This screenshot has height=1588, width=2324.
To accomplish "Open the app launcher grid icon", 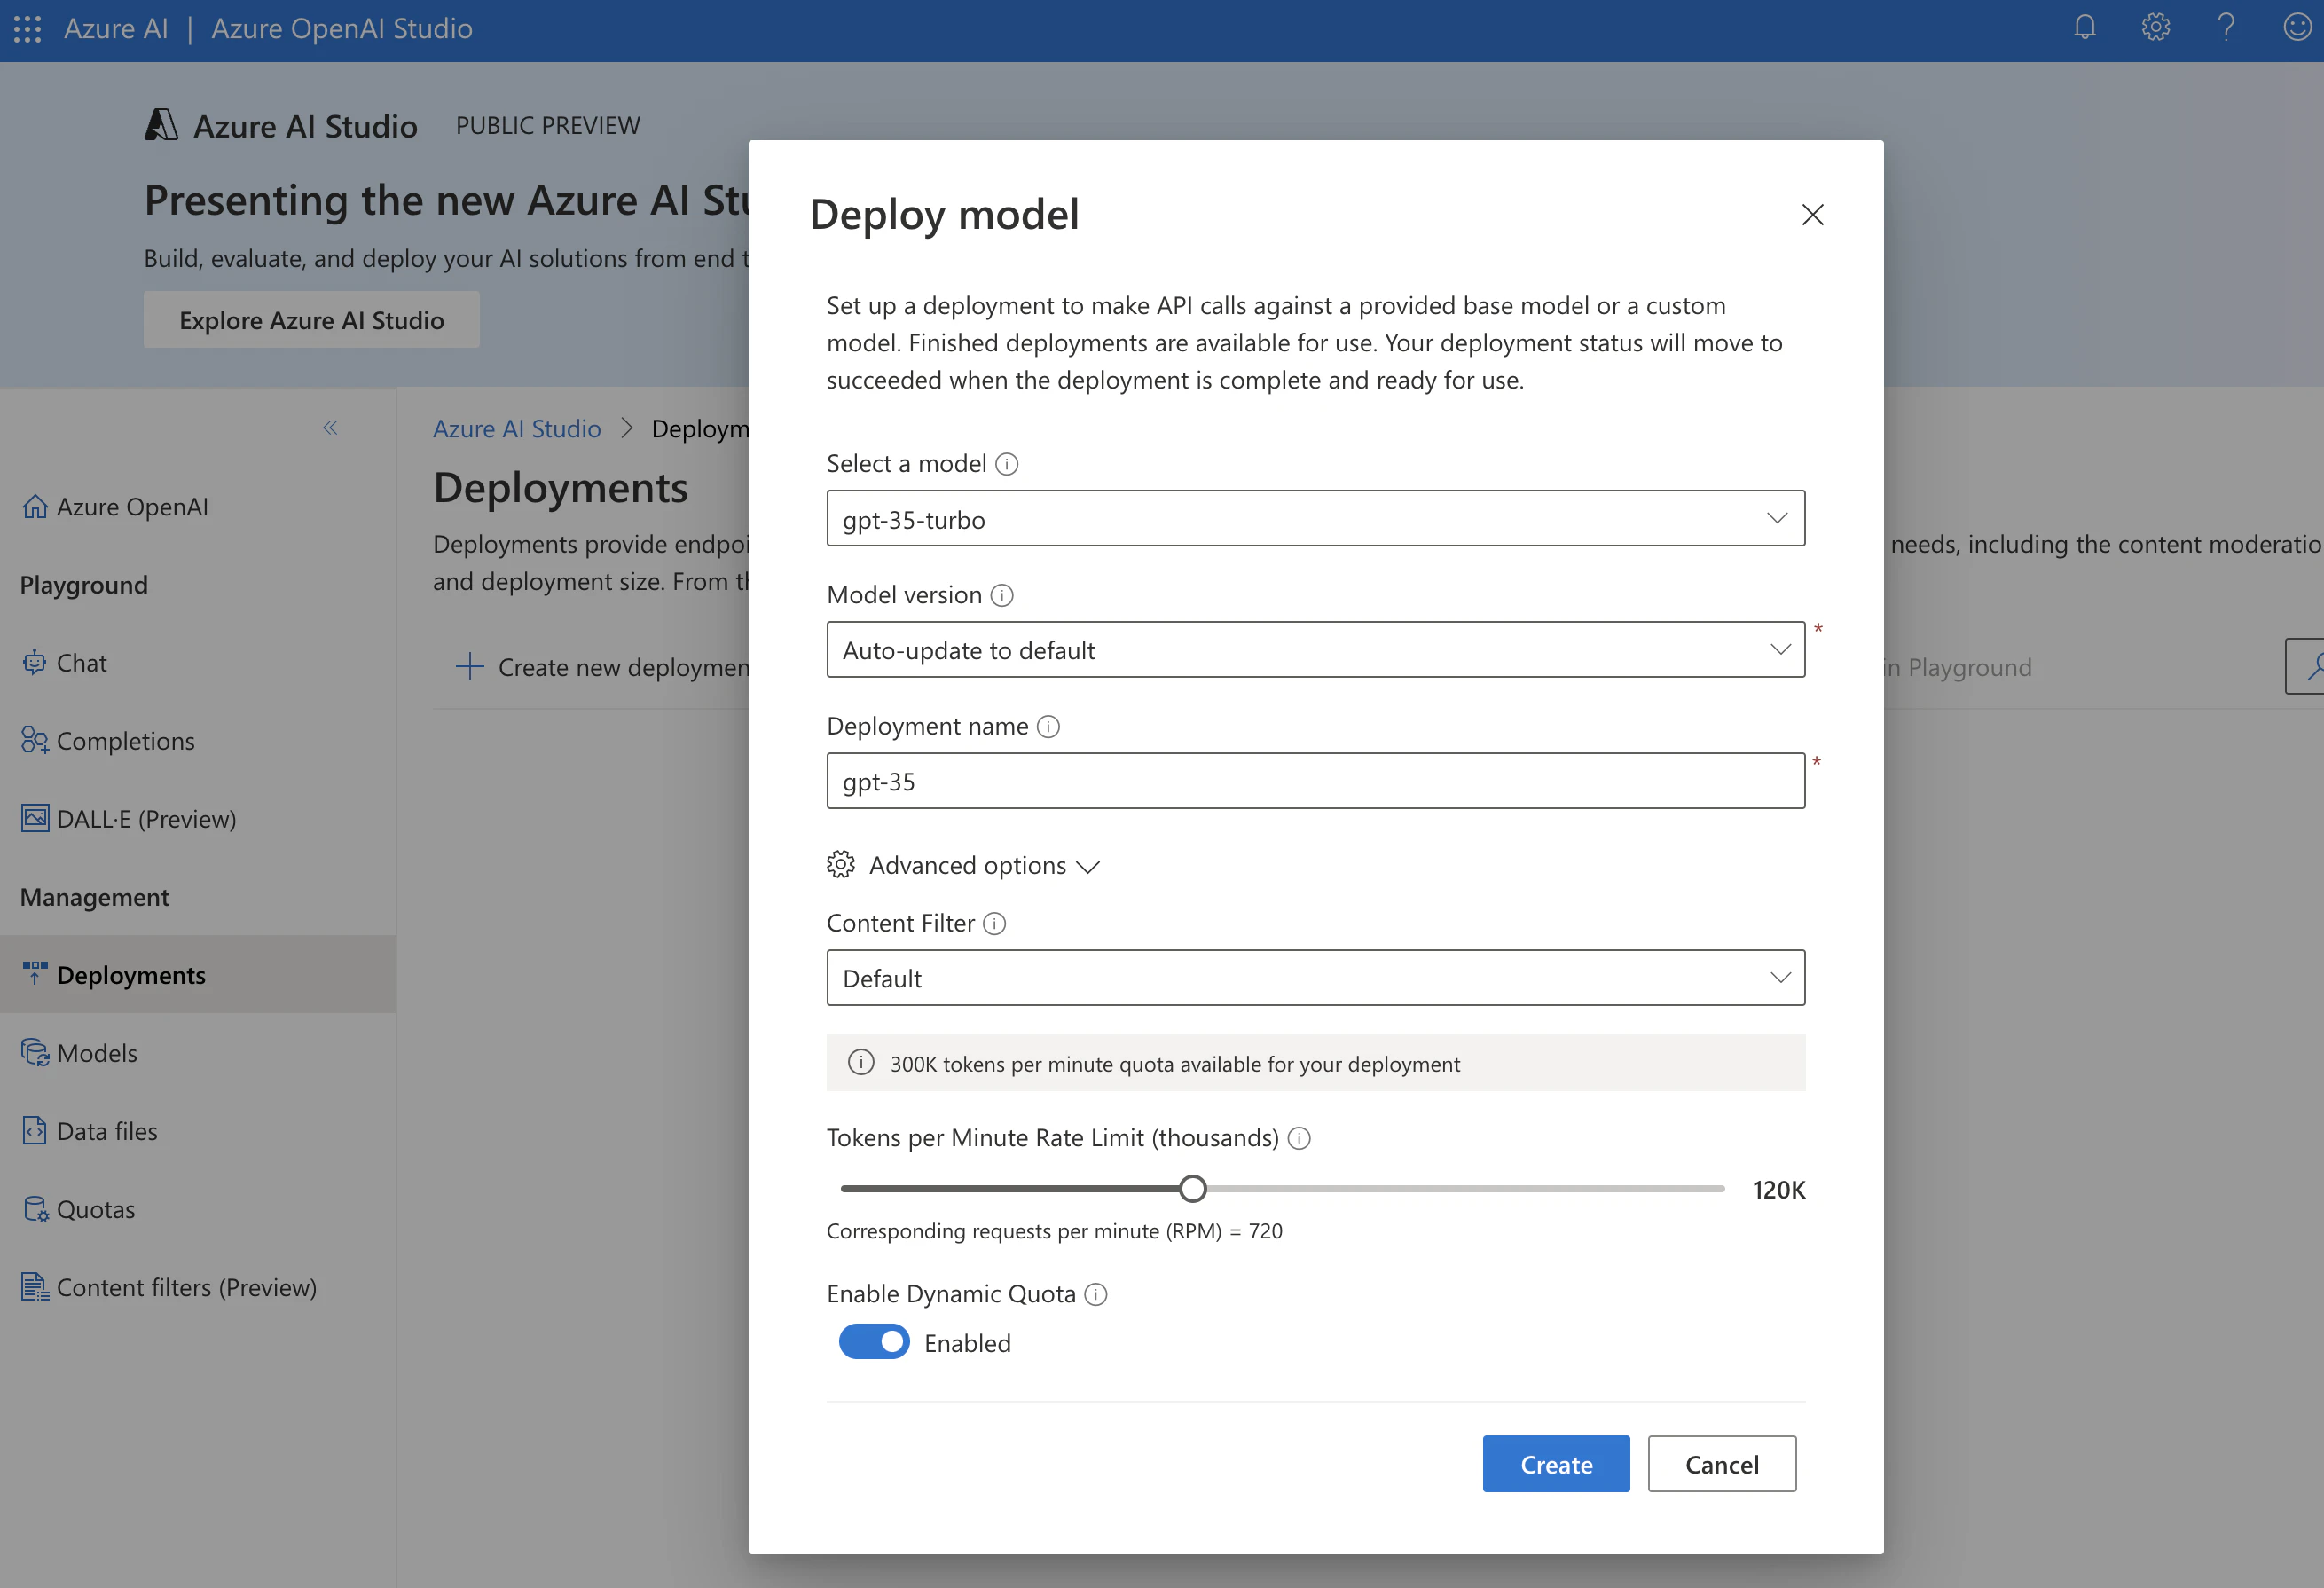I will [28, 29].
